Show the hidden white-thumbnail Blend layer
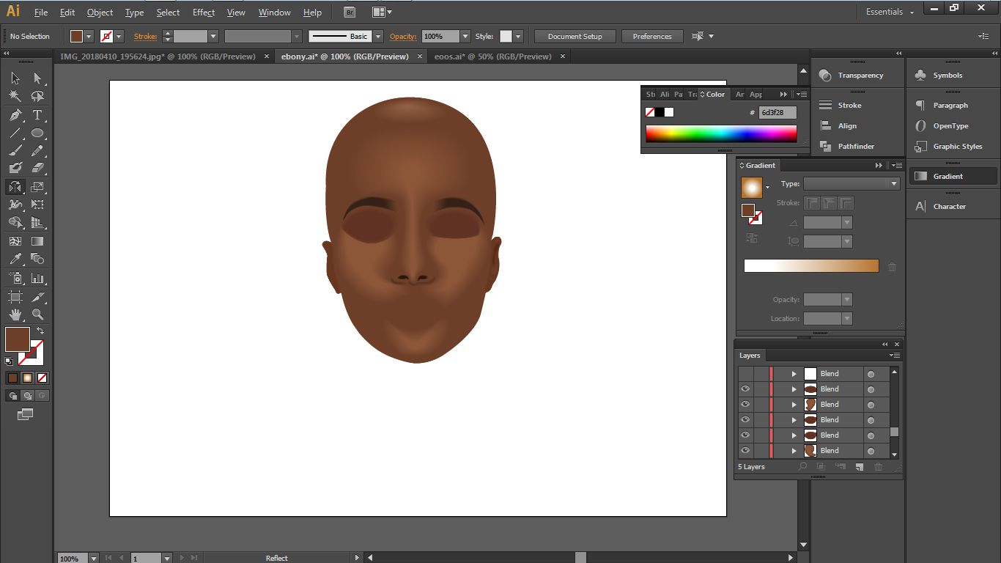This screenshot has width=1001, height=563. pyautogui.click(x=745, y=374)
